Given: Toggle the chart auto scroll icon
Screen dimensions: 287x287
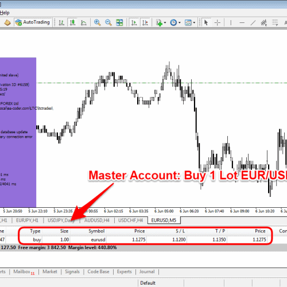Looking at the screenshot, I should 134,22.
